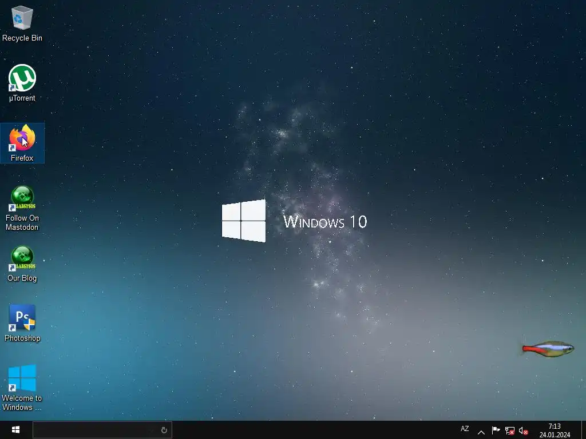Viewport: 586px width, 439px height.
Task: Open the network status tray icon
Action: click(510, 431)
